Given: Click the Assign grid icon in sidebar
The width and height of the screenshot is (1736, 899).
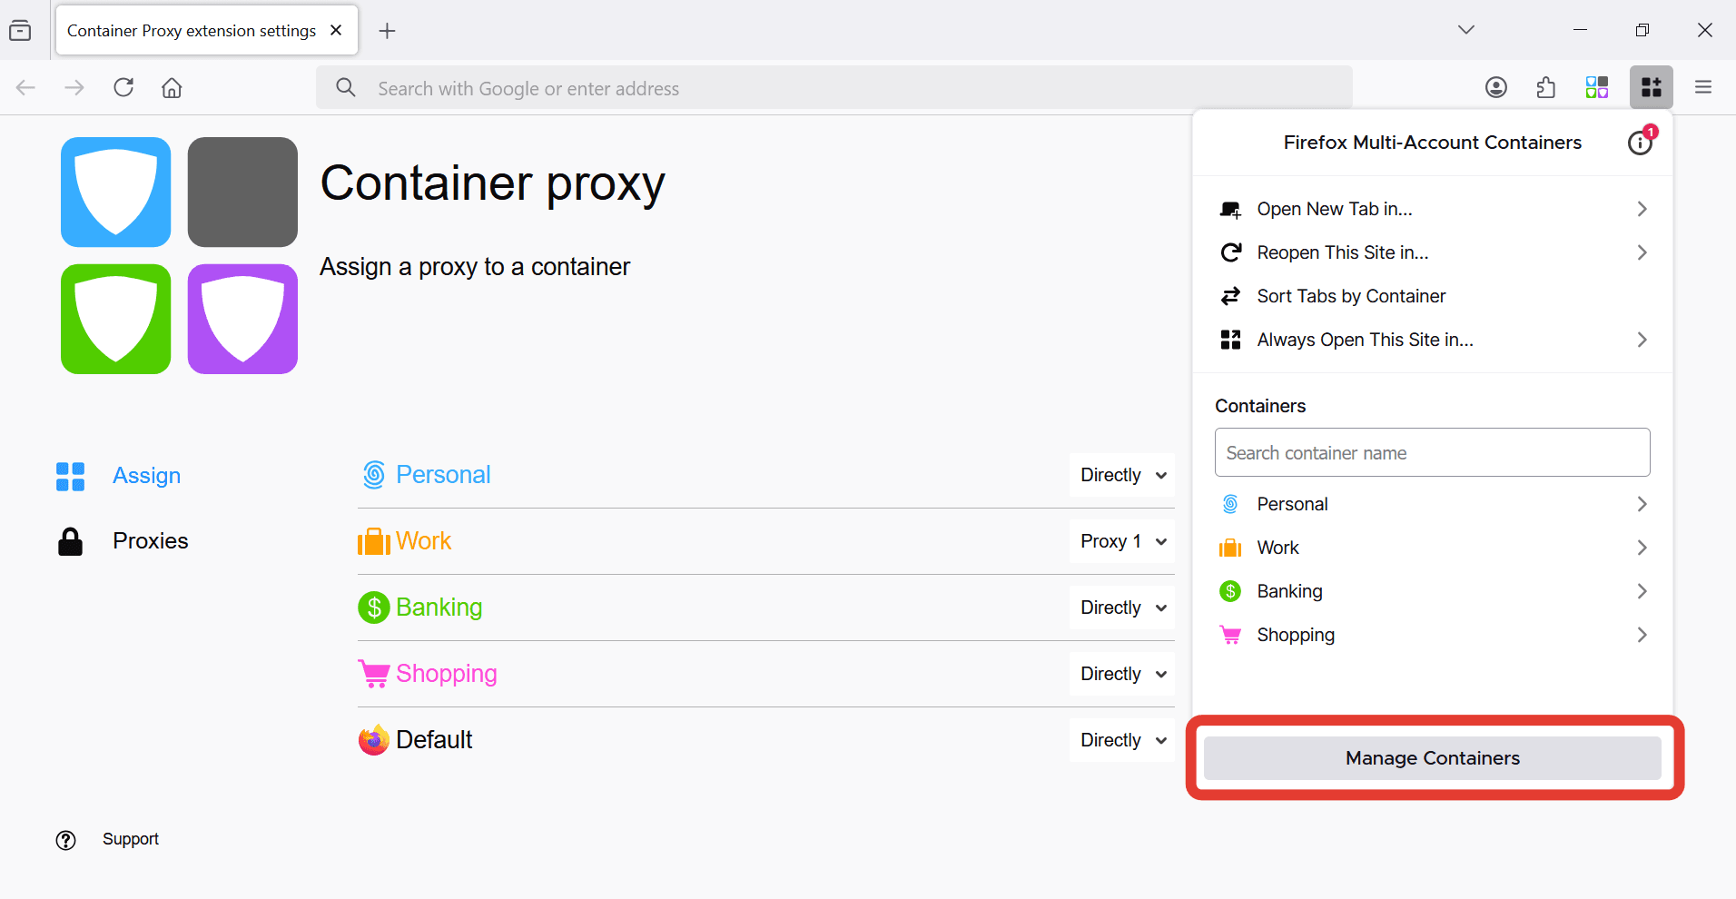Looking at the screenshot, I should pos(70,475).
